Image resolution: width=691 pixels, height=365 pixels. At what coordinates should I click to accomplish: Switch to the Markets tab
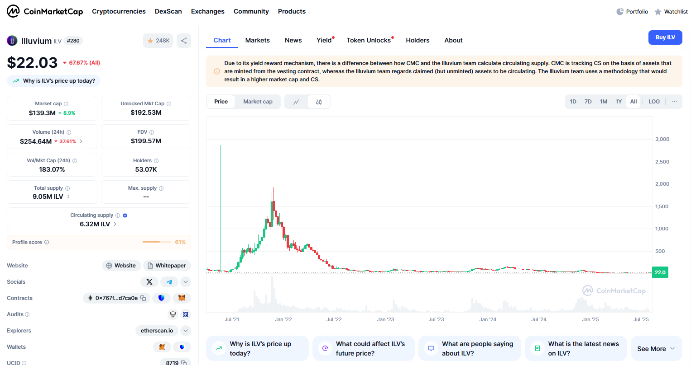point(258,40)
